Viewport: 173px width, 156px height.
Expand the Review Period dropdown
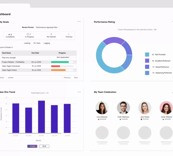click(47, 27)
